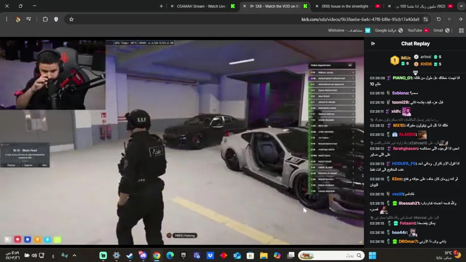Viewport: 466px width, 262px height.
Task: Select DROmar7 username in chat
Action: [x=408, y=242]
